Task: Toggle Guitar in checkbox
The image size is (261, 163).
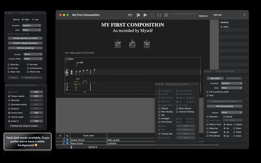Action: (9, 121)
